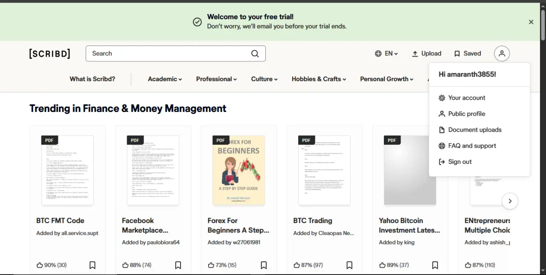Bookmark Forex For Beginners document
The width and height of the screenshot is (546, 275).
pyautogui.click(x=264, y=265)
